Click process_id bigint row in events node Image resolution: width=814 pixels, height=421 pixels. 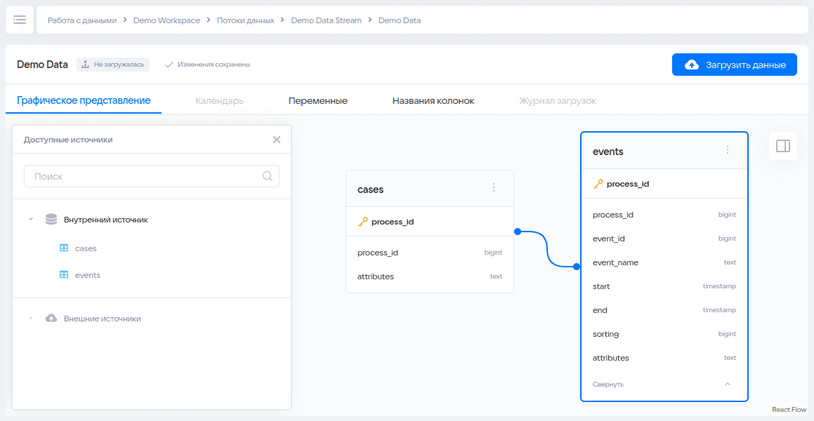[664, 215]
